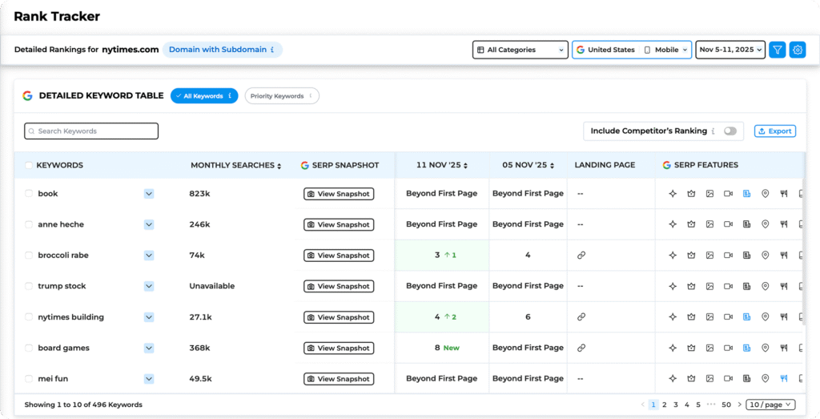The height and width of the screenshot is (419, 820).
Task: Click the Export button
Action: pyautogui.click(x=774, y=131)
